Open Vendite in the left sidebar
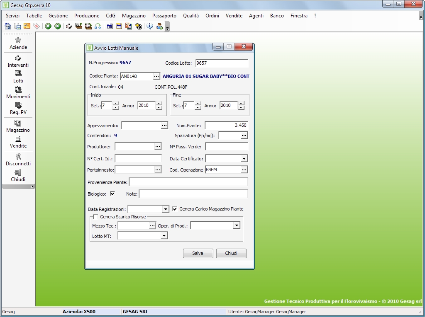 [18, 142]
